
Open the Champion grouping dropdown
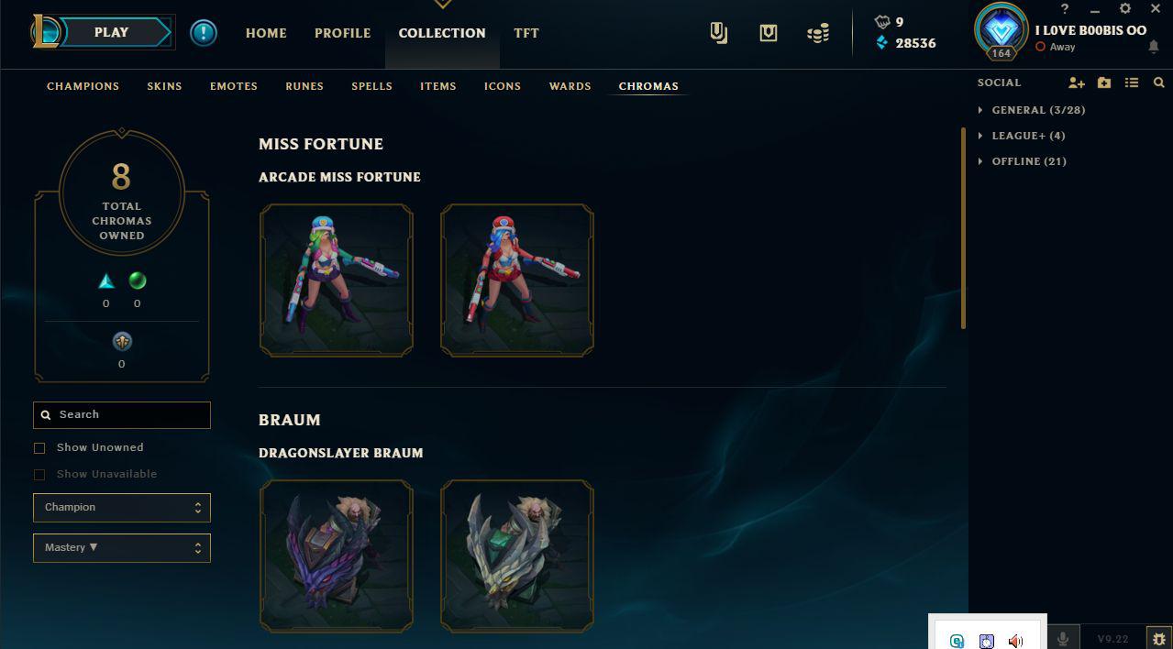(122, 508)
